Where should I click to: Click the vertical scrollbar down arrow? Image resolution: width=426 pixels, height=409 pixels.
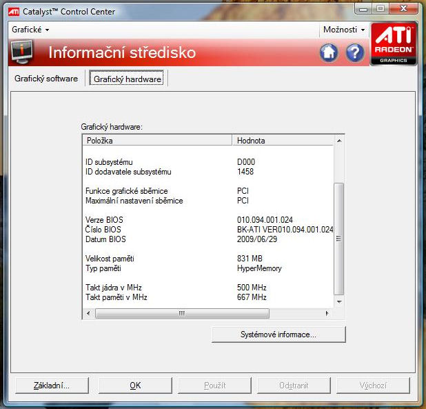[x=338, y=301]
